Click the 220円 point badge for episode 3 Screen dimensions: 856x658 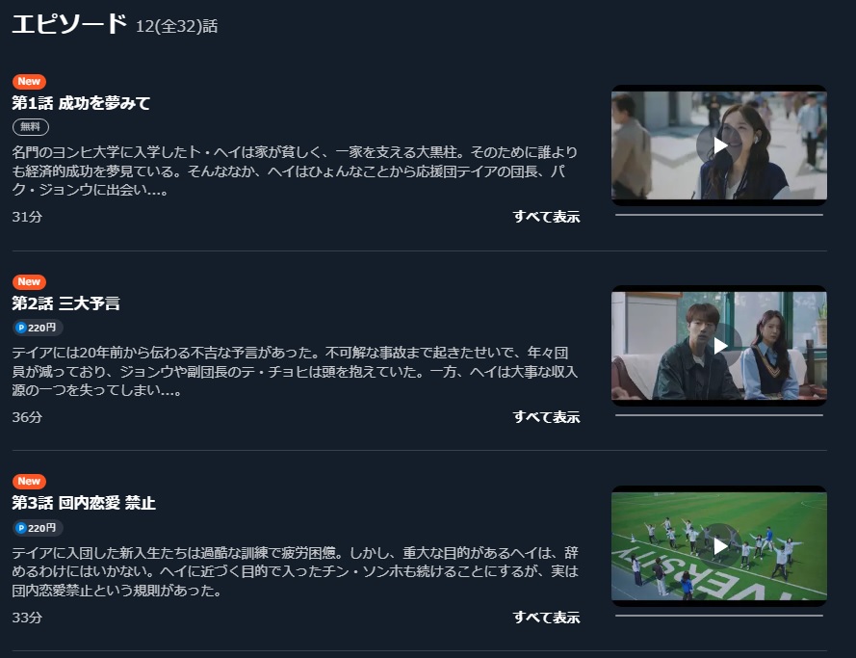pos(38,528)
